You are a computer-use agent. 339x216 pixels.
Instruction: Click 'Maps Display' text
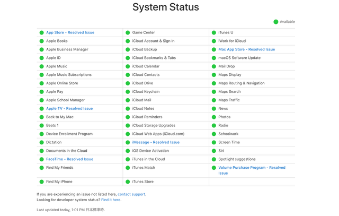coord(229,75)
